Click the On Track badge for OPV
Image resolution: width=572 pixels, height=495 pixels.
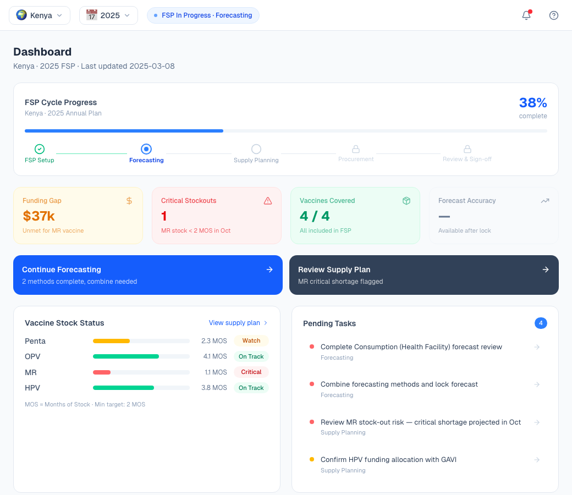251,356
